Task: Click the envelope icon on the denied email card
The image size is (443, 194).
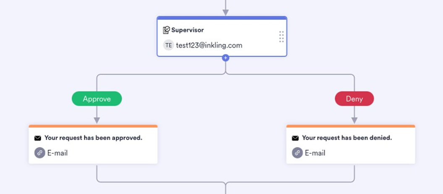Action: [295, 138]
